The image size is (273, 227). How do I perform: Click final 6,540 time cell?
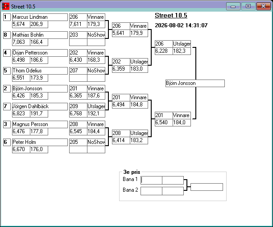pyautogui.click(x=164, y=122)
